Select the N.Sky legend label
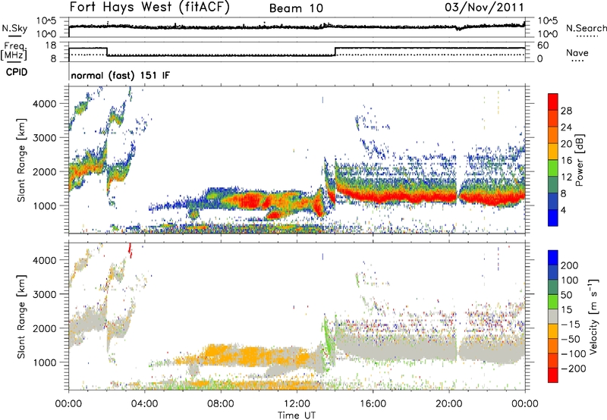 pyautogui.click(x=14, y=28)
